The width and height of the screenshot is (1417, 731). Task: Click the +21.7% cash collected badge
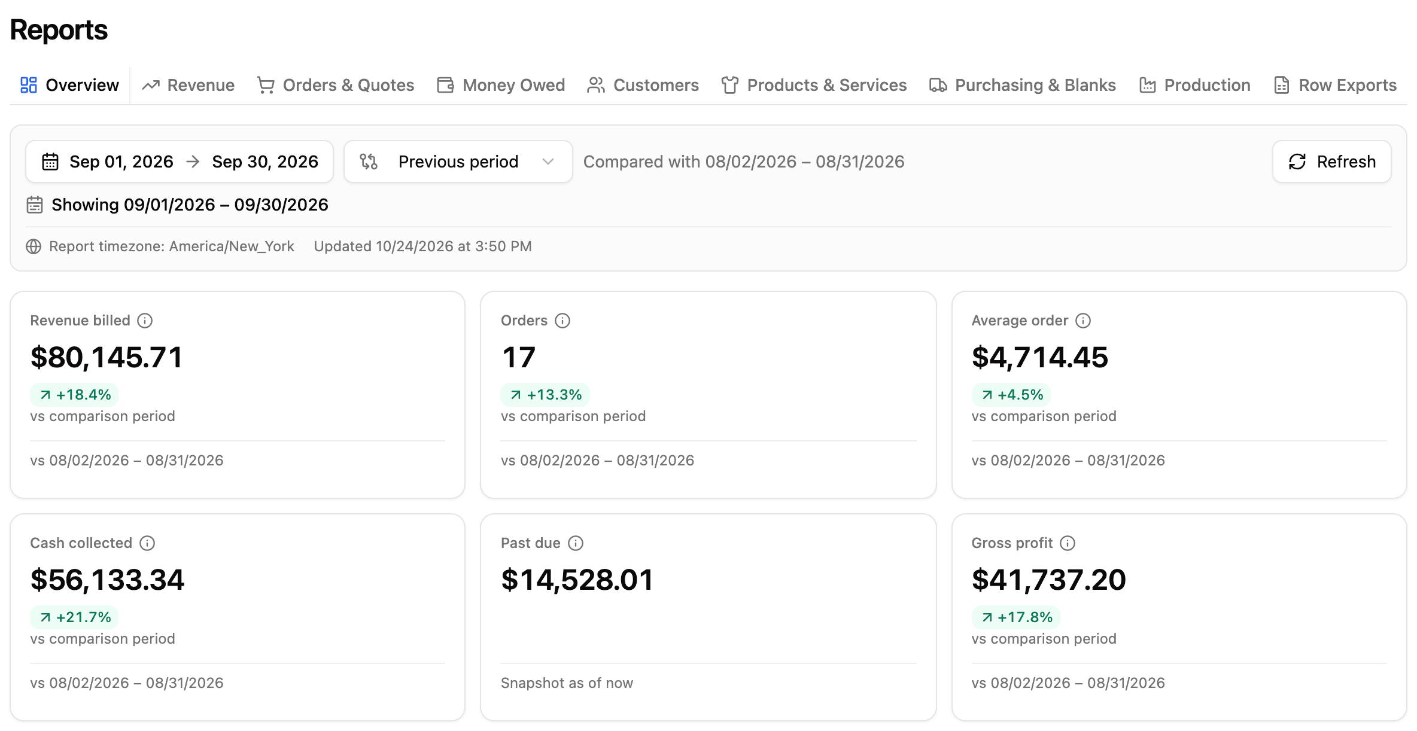coord(75,617)
